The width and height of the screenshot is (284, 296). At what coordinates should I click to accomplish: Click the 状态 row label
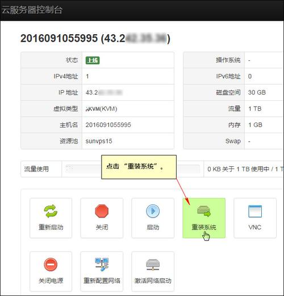(x=72, y=60)
